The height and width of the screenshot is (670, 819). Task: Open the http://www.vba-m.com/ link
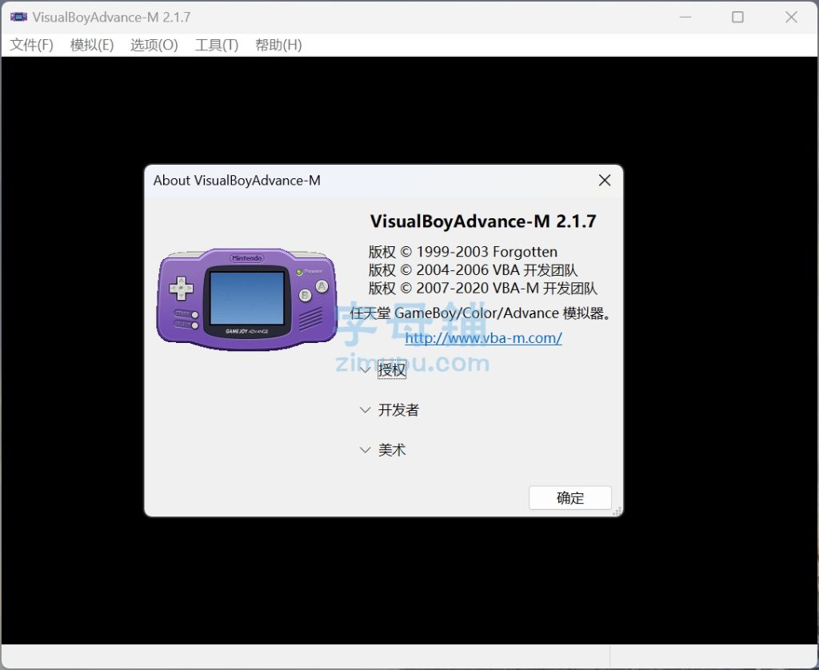(484, 338)
